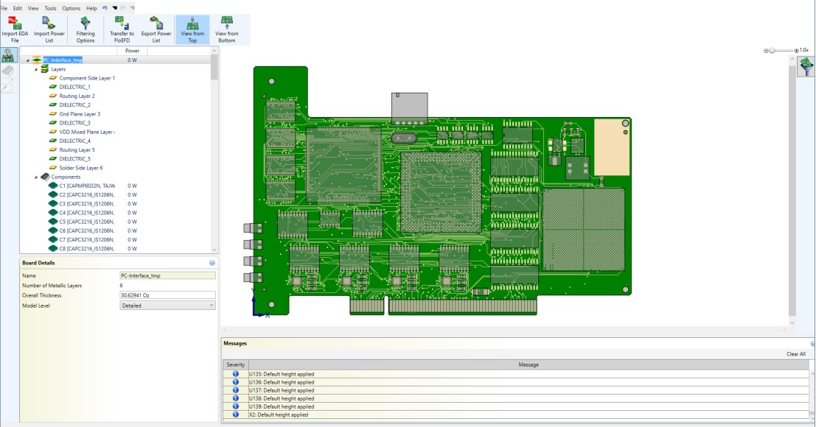Select the Routing Layer 2 tree item
Screen dimensions: 816x427
point(77,96)
